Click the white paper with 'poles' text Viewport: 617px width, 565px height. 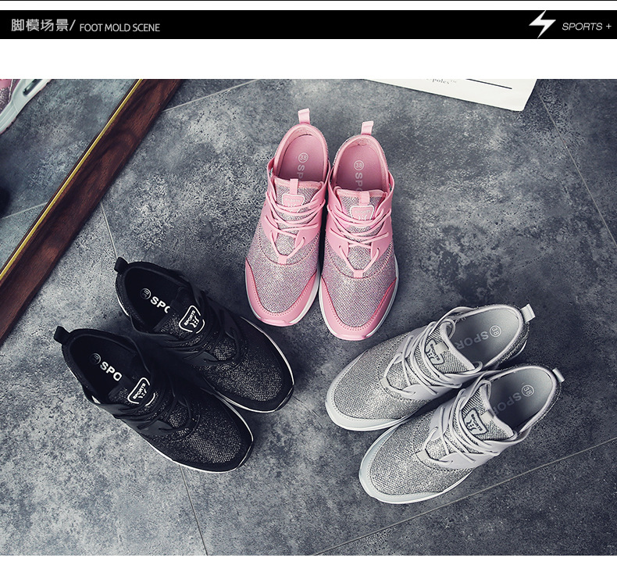click(452, 93)
